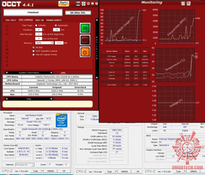This screenshot has height=175, width=205.
Task: Click the Core Speed value in CPU-Z
Action: [x=24, y=148]
